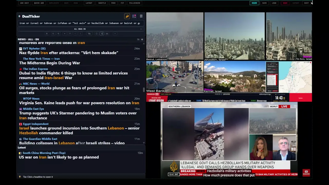Click the LAYOUT button
This screenshot has height=185, width=329.
(x=89, y=3)
